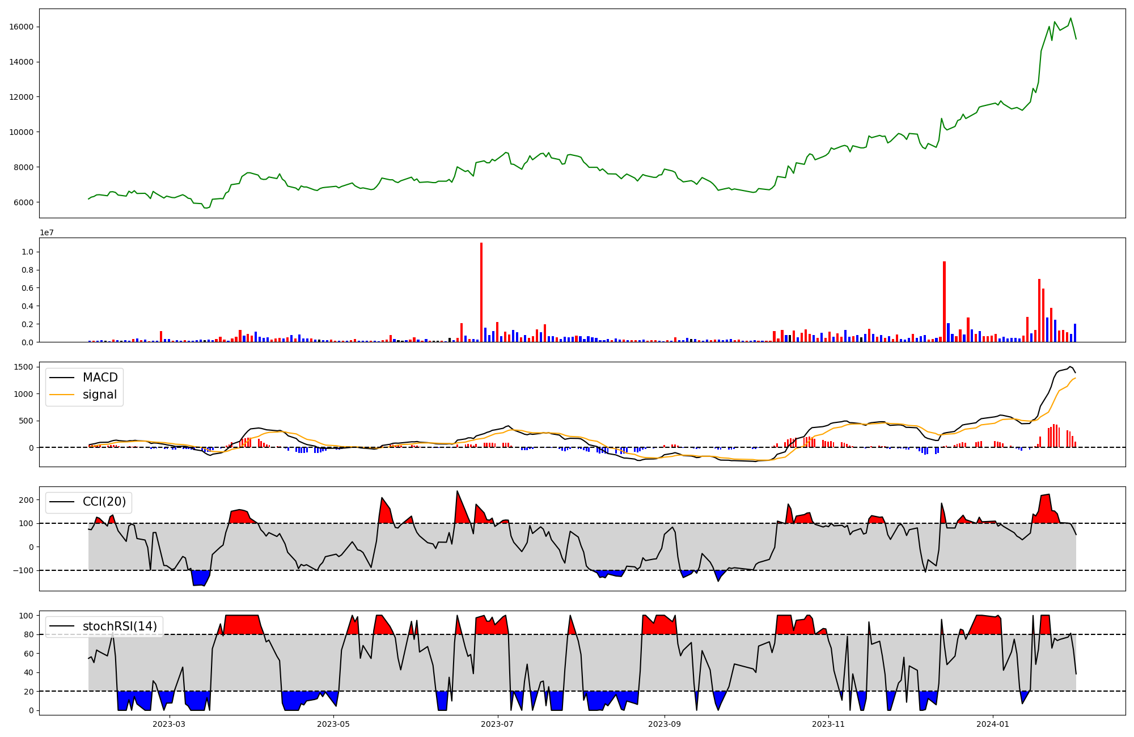This screenshot has width=1134, height=737.
Task: Click the -100 CCI axis tick label
Action: (23, 570)
